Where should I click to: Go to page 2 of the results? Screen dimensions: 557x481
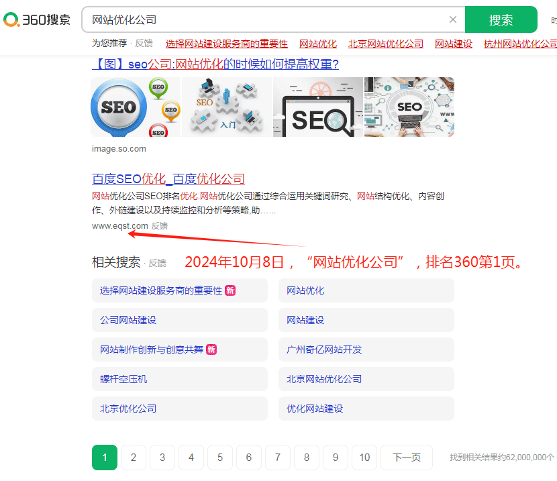point(133,458)
